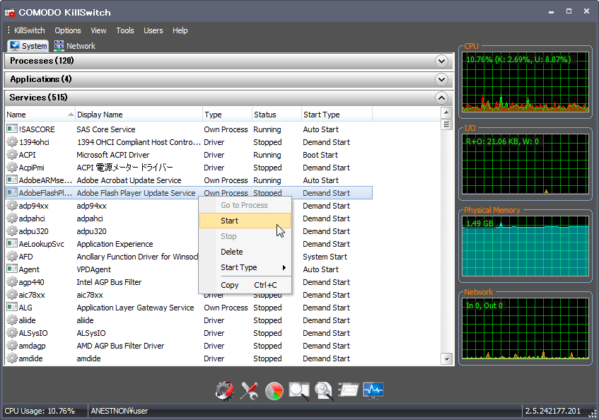Click the service icon beside Agent

pos(12,269)
